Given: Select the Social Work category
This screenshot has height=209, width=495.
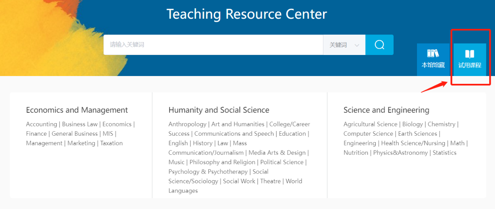Looking at the screenshot, I should (x=239, y=181).
